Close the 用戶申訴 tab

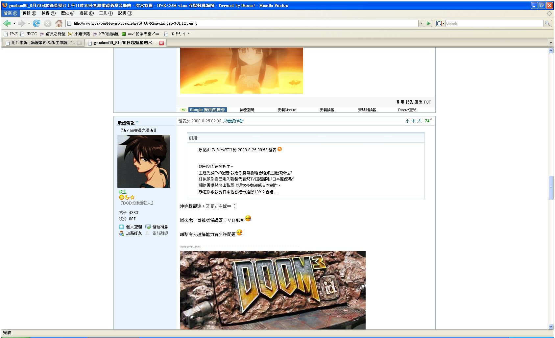coord(79,43)
